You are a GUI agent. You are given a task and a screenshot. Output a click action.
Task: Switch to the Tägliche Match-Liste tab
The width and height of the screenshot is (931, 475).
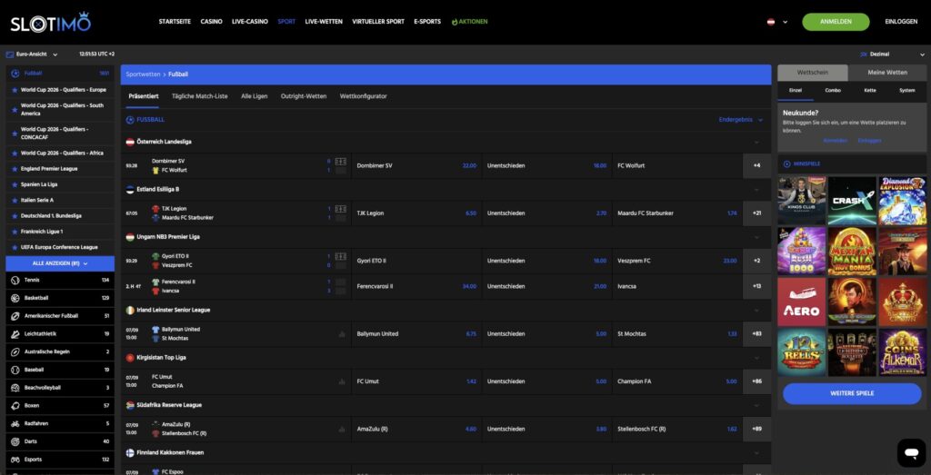[x=199, y=96]
